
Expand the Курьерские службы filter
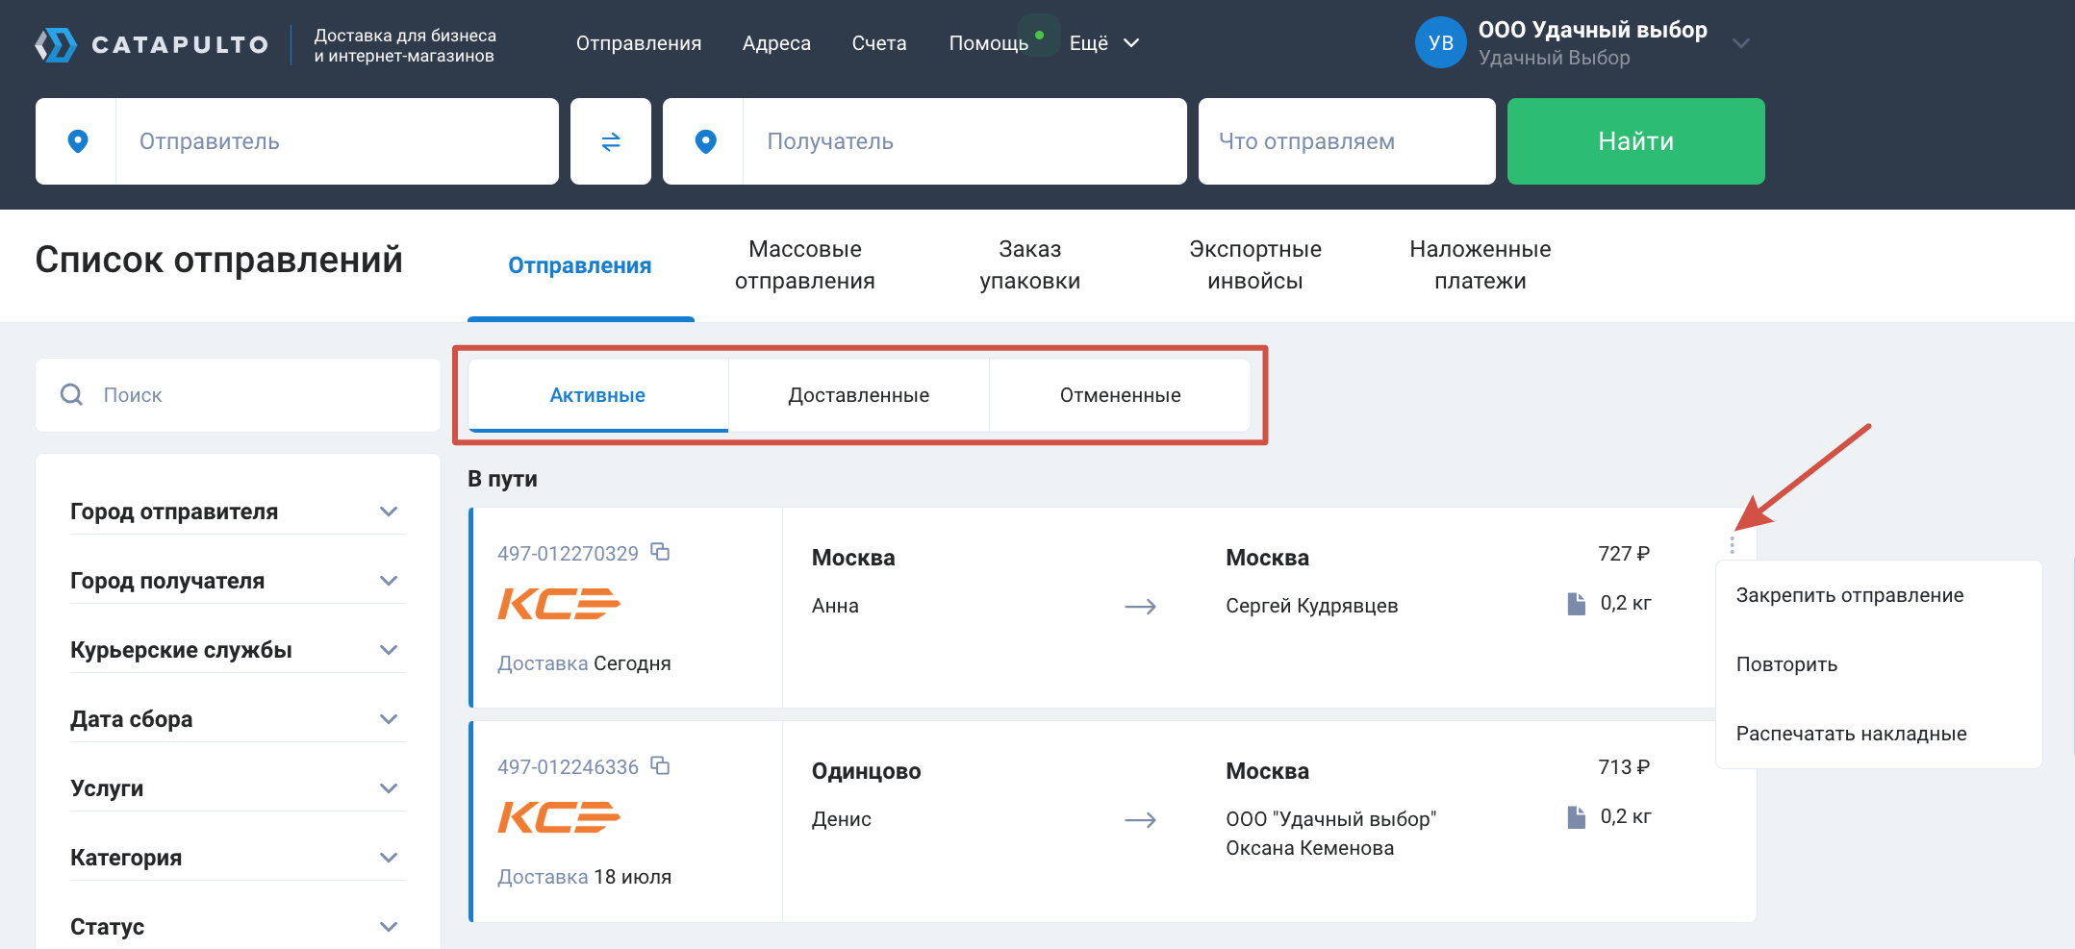238,650
